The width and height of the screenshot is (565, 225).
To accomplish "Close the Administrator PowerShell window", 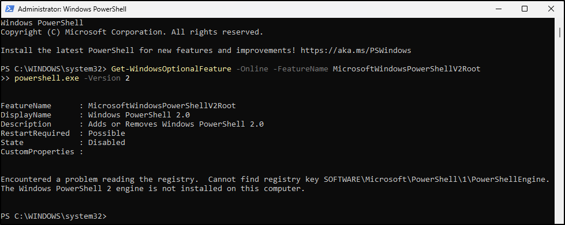I will [551, 9].
